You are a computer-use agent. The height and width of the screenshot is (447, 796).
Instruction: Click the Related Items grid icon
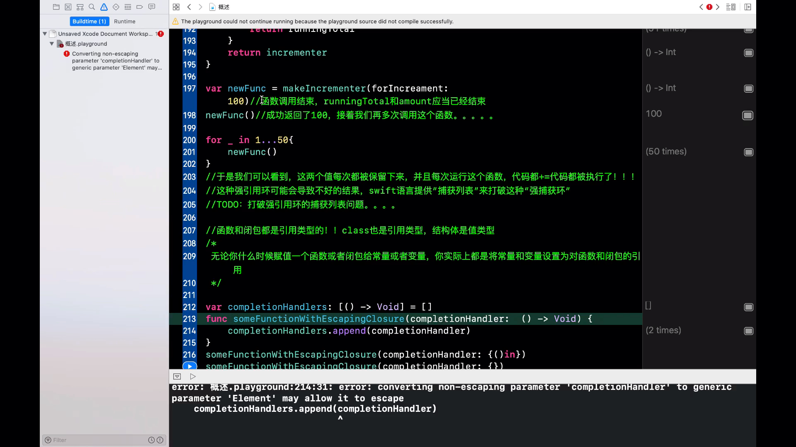tap(176, 7)
